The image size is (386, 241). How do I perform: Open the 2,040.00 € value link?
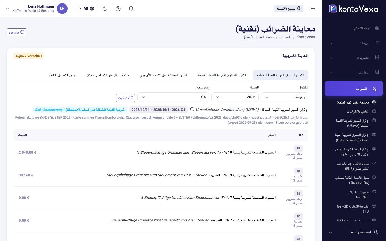pyautogui.click(x=27, y=152)
